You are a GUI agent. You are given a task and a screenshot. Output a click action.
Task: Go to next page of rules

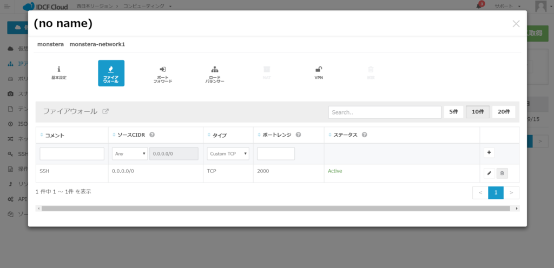click(x=511, y=192)
